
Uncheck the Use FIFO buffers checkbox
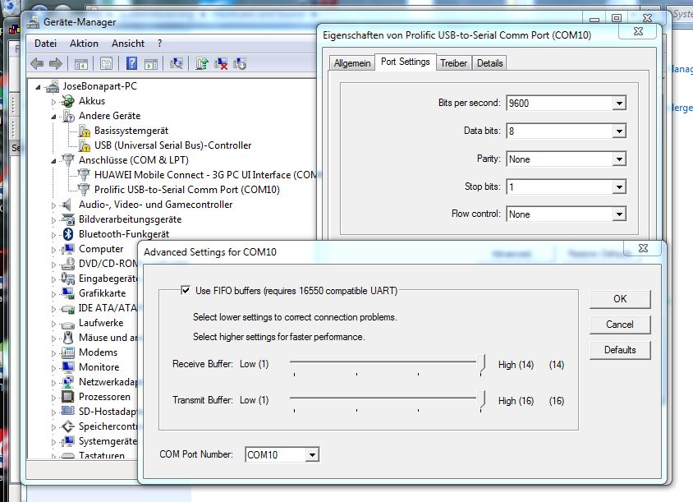pyautogui.click(x=186, y=290)
